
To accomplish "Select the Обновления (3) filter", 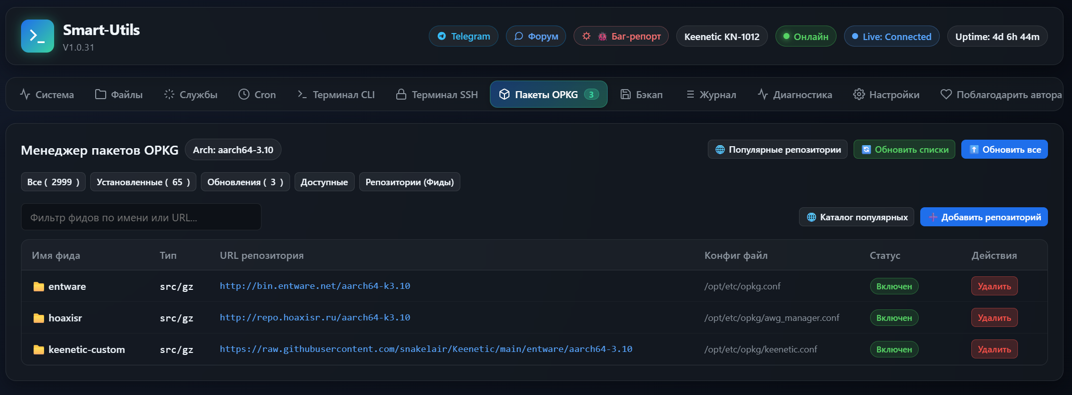I will (245, 182).
